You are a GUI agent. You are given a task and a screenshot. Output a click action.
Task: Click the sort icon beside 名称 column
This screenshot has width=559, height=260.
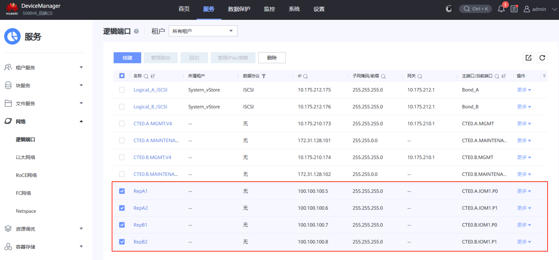coord(153,76)
